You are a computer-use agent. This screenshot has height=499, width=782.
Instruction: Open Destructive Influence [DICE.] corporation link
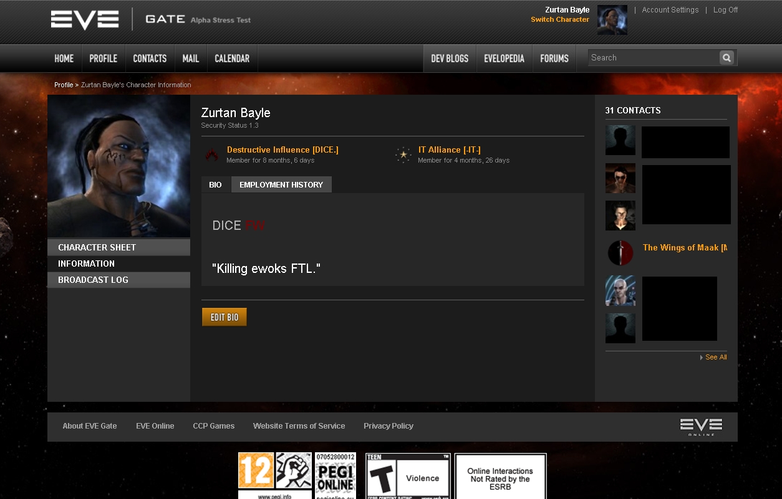pyautogui.click(x=282, y=150)
